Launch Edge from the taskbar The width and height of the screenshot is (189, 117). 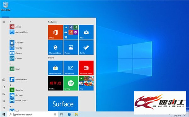click(x=69, y=114)
